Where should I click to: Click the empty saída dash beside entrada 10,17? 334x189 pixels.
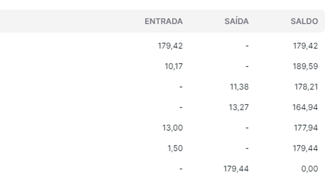(247, 66)
